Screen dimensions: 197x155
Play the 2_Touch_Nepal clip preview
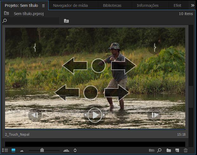[95, 115]
